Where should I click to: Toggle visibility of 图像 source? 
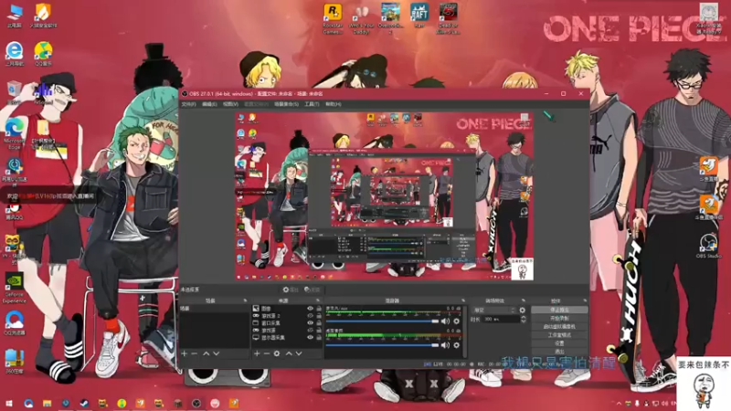tap(310, 309)
